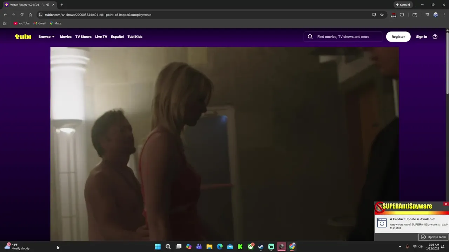The width and height of the screenshot is (449, 252).
Task: Open the apps grid in bookmarks bar
Action: pos(5,23)
